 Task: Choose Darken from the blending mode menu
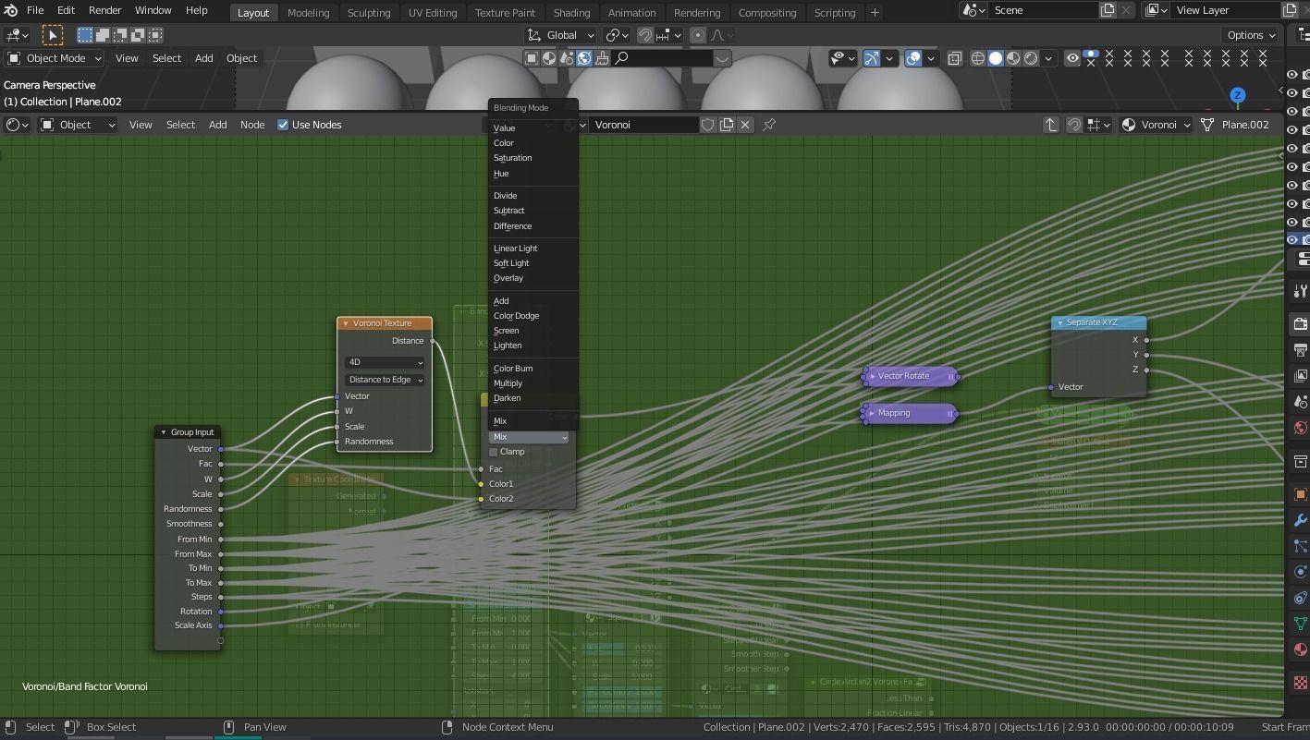pyautogui.click(x=507, y=398)
